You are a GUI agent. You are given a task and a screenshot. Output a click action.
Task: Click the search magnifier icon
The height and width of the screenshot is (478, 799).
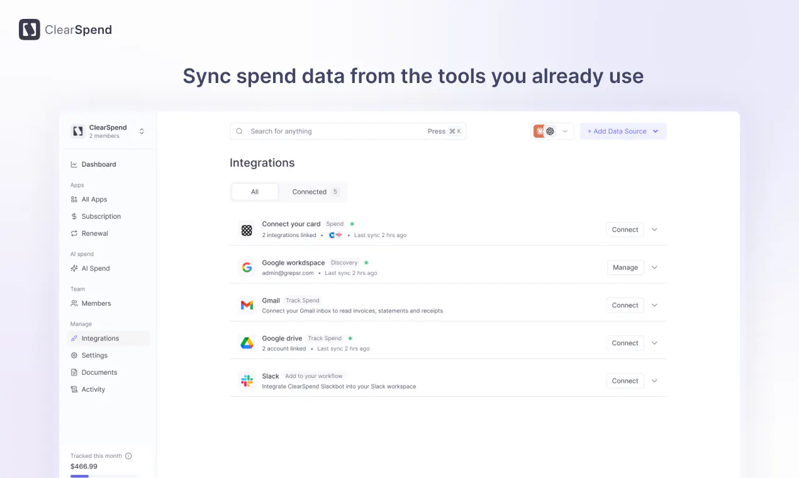tap(240, 131)
